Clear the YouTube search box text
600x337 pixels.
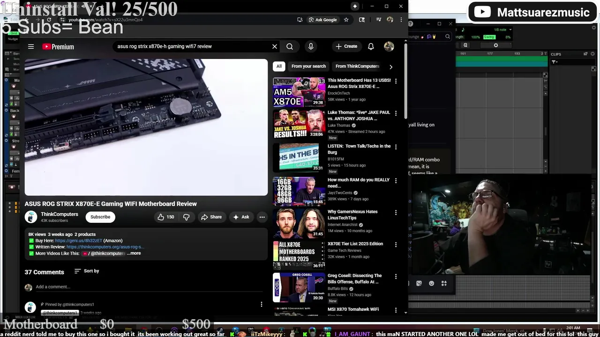(275, 46)
